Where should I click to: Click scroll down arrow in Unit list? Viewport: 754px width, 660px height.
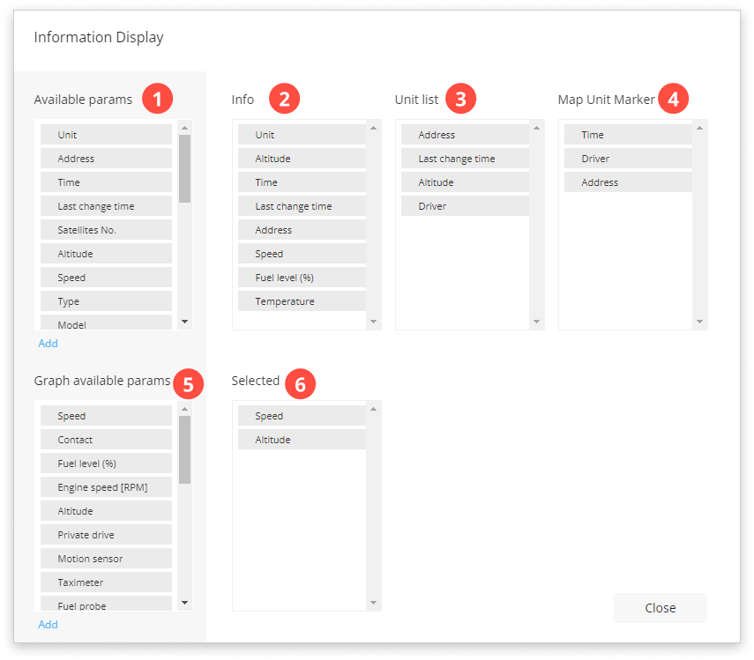point(537,322)
